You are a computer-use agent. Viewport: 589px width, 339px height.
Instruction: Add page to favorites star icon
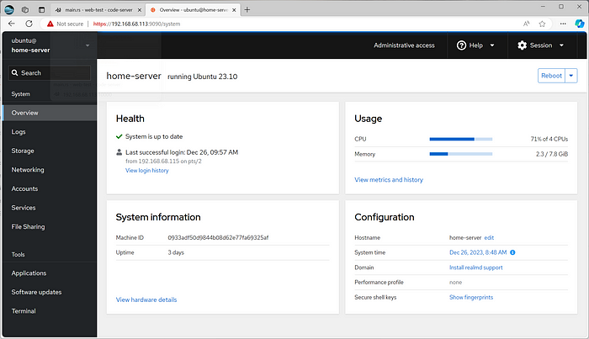click(543, 24)
